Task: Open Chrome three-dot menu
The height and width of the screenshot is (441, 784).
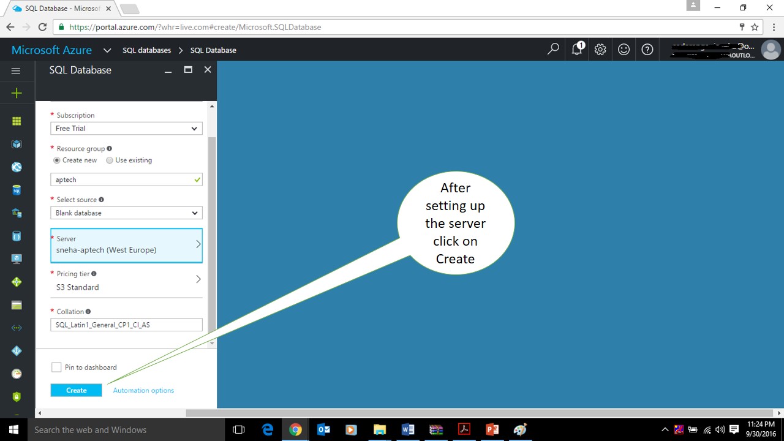Action: coord(774,27)
